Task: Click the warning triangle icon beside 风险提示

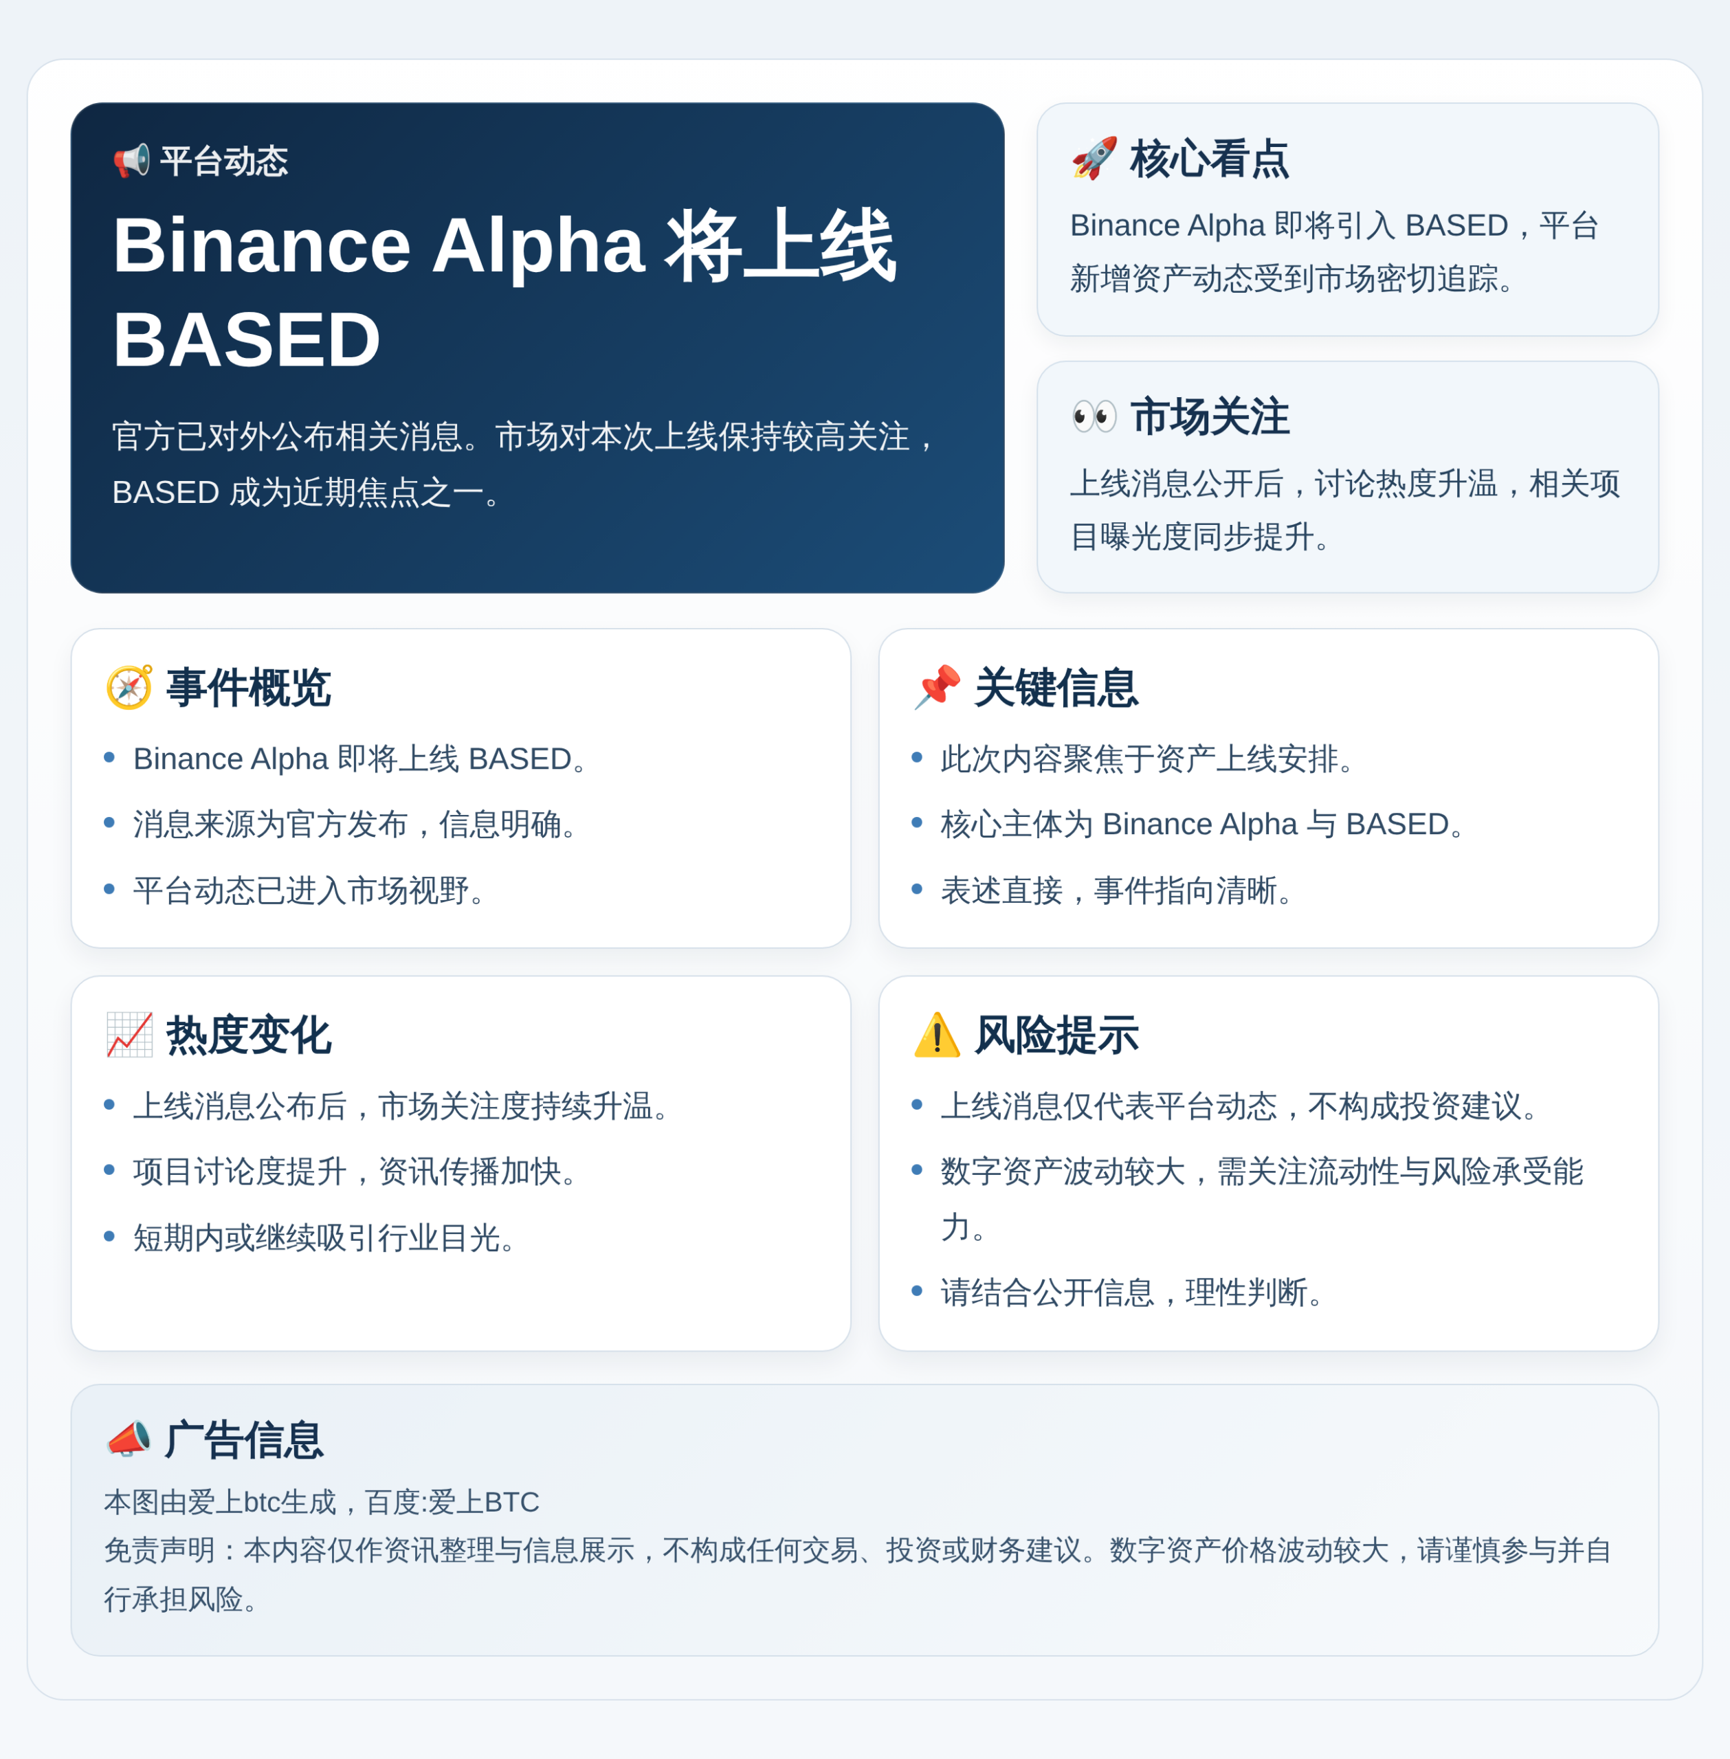Action: pyautogui.click(x=937, y=1034)
